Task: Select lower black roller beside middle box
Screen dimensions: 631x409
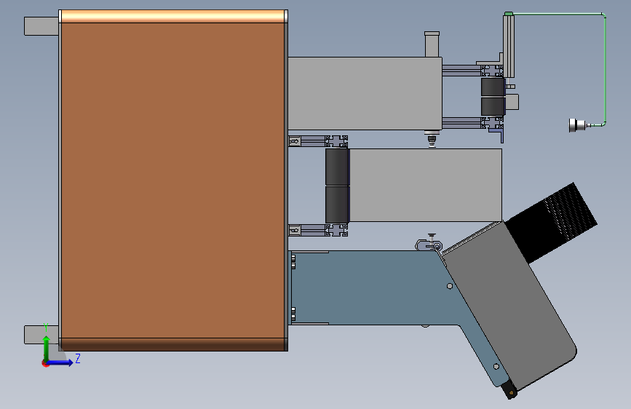Action: (x=337, y=204)
